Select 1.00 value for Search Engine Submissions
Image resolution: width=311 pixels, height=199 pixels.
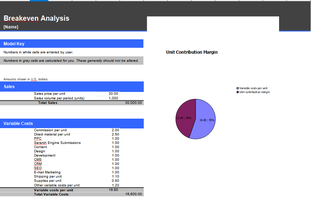point(115,143)
